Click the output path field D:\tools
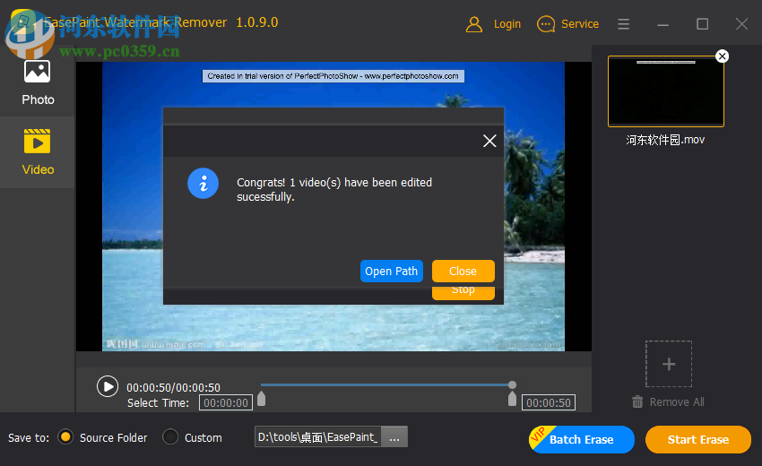 [x=318, y=436]
